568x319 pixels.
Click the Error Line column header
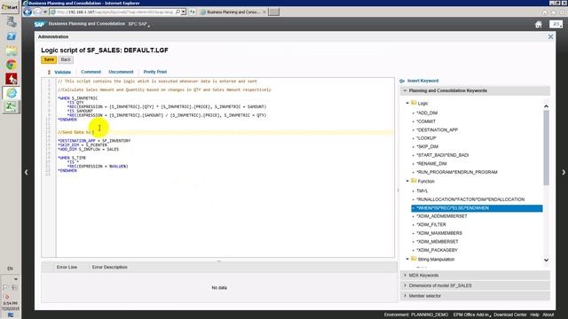[x=67, y=267]
